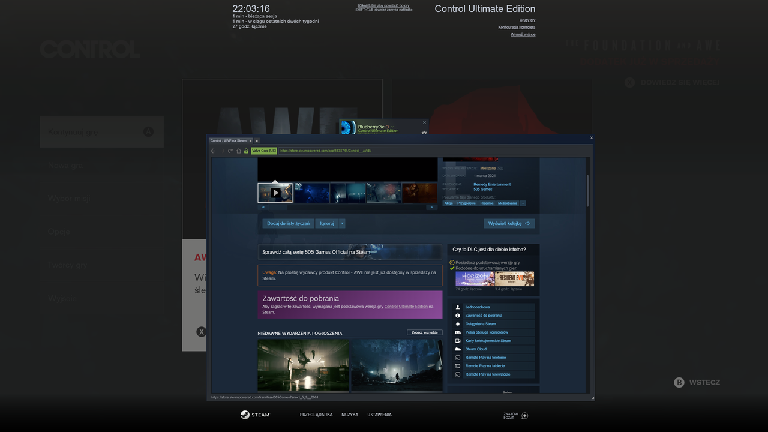Open MUZYKA in the overlay bar
Image resolution: width=768 pixels, height=432 pixels.
point(350,415)
